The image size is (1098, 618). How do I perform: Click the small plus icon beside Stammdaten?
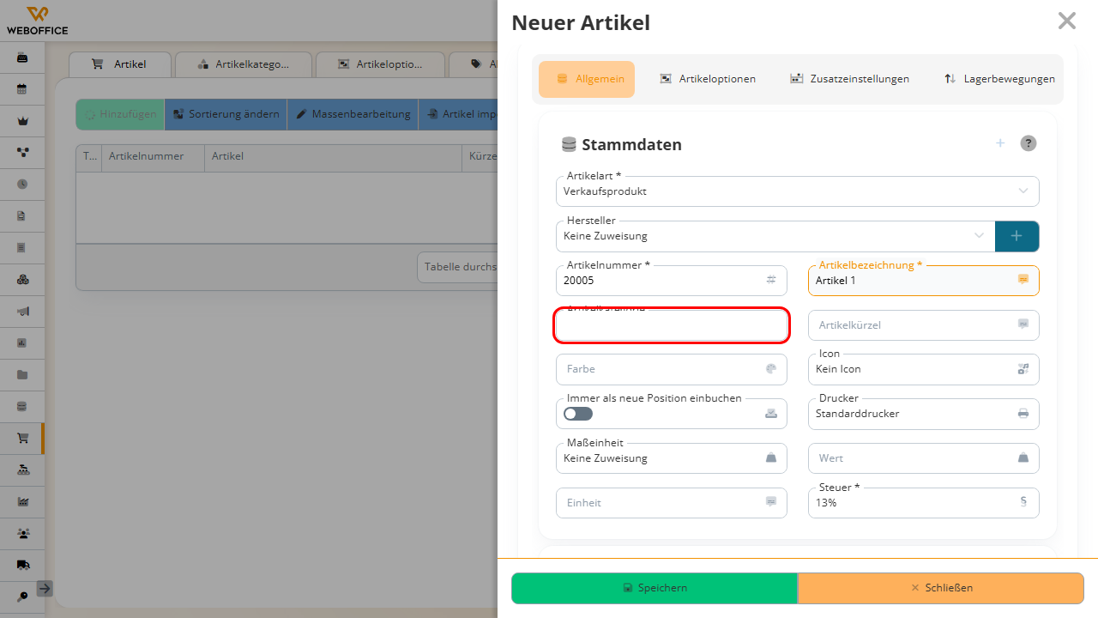point(1000,143)
